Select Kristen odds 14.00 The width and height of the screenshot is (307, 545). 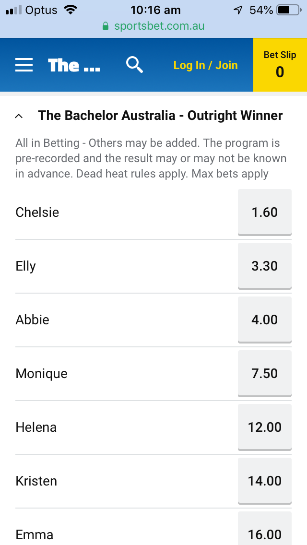tap(265, 481)
